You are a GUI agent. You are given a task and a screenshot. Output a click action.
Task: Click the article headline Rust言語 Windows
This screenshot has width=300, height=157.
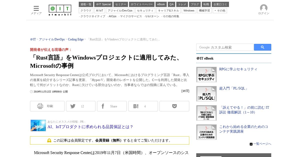[x=106, y=62]
